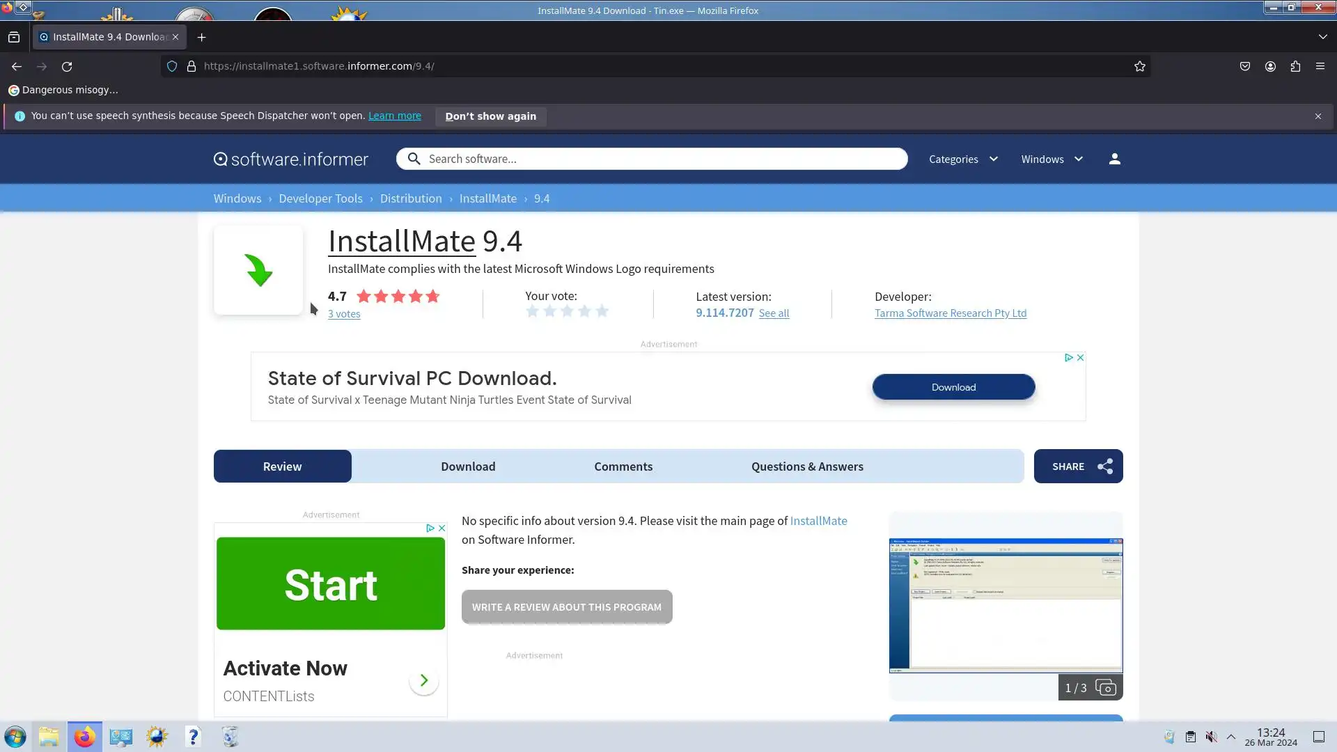Click the Save to Pocket icon

(x=1244, y=66)
